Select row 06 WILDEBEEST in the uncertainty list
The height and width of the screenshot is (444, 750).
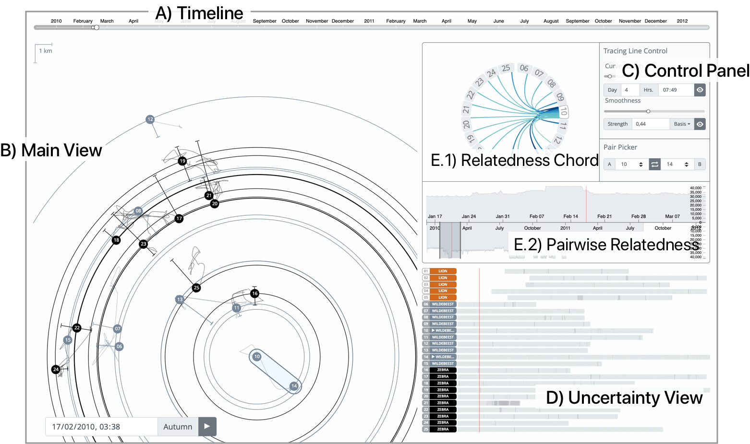(439, 304)
